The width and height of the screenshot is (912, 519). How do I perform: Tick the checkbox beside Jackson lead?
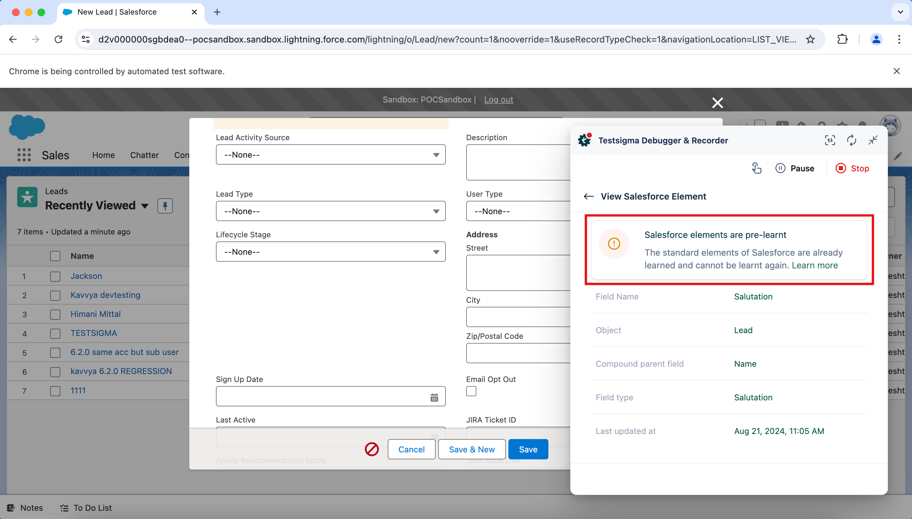(x=55, y=276)
